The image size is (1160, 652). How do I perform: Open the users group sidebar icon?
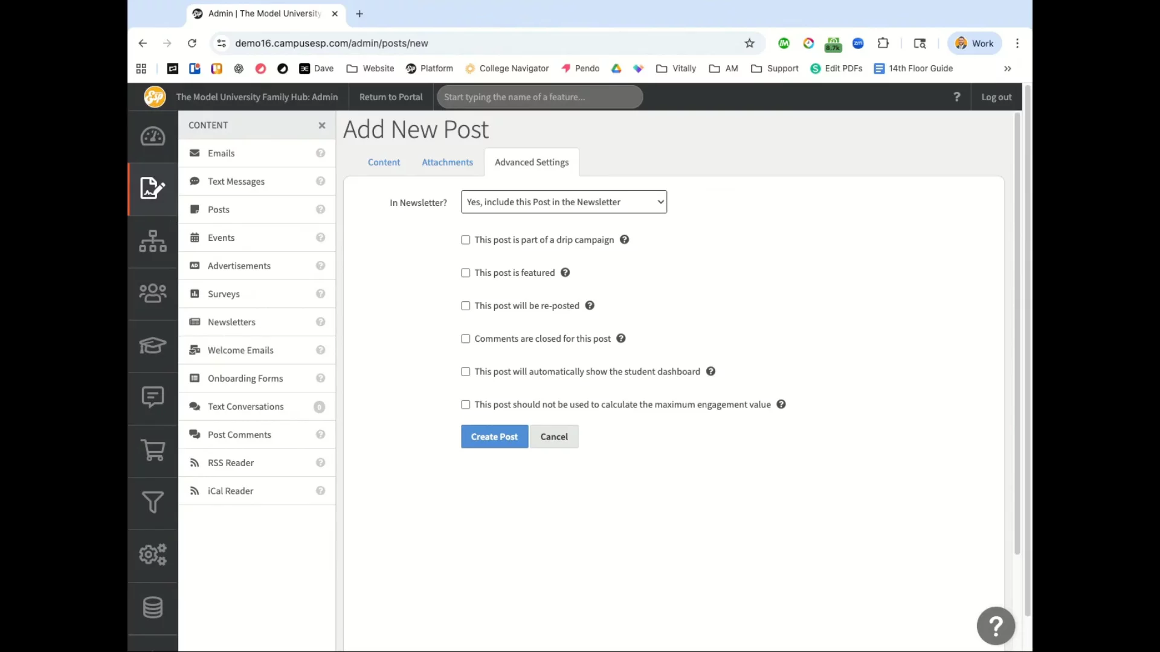click(152, 293)
